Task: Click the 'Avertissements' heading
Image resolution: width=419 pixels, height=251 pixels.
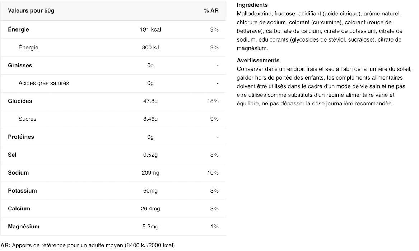Action: point(258,60)
